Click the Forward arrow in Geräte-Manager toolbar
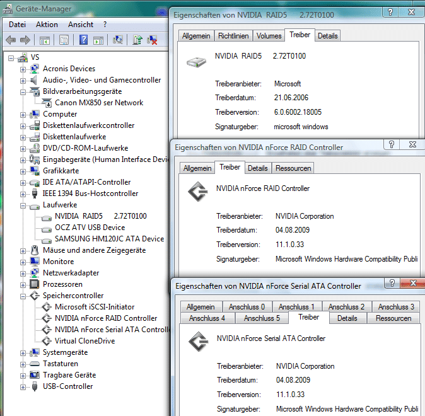This screenshot has width=425, height=416. [x=25, y=40]
